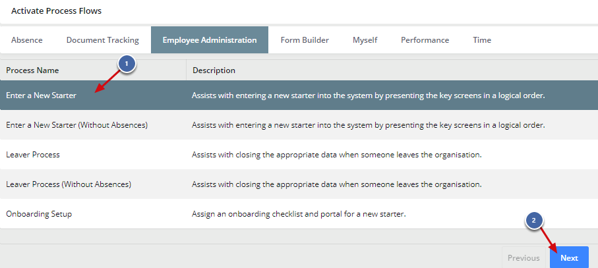
Task: Select the highlighted Enter a New Starter row
Action: [42, 95]
